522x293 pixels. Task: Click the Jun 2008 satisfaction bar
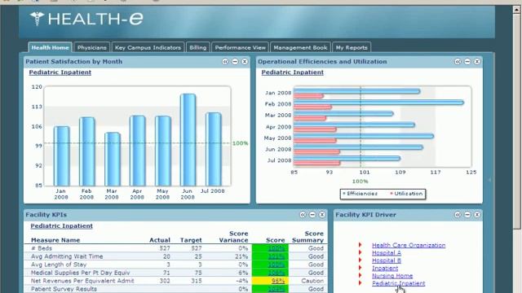tap(188, 140)
